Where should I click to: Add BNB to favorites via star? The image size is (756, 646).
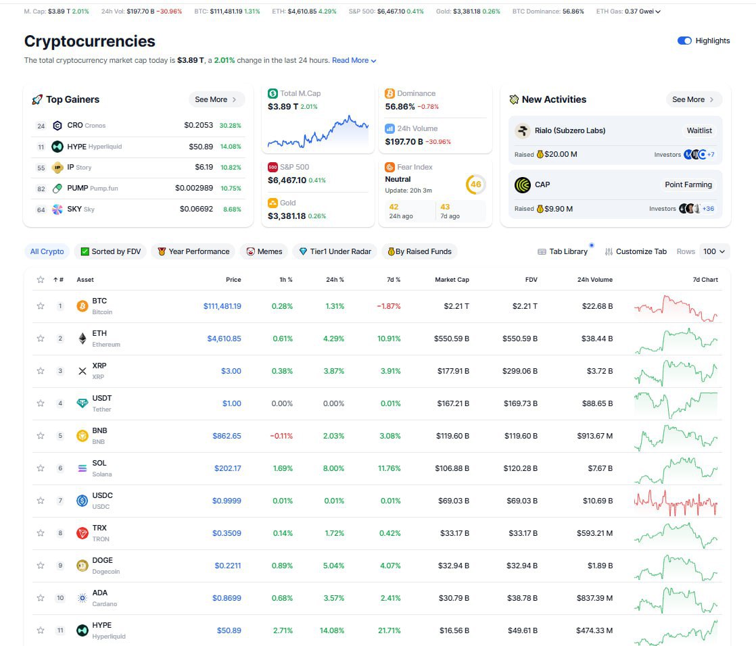pyautogui.click(x=41, y=436)
